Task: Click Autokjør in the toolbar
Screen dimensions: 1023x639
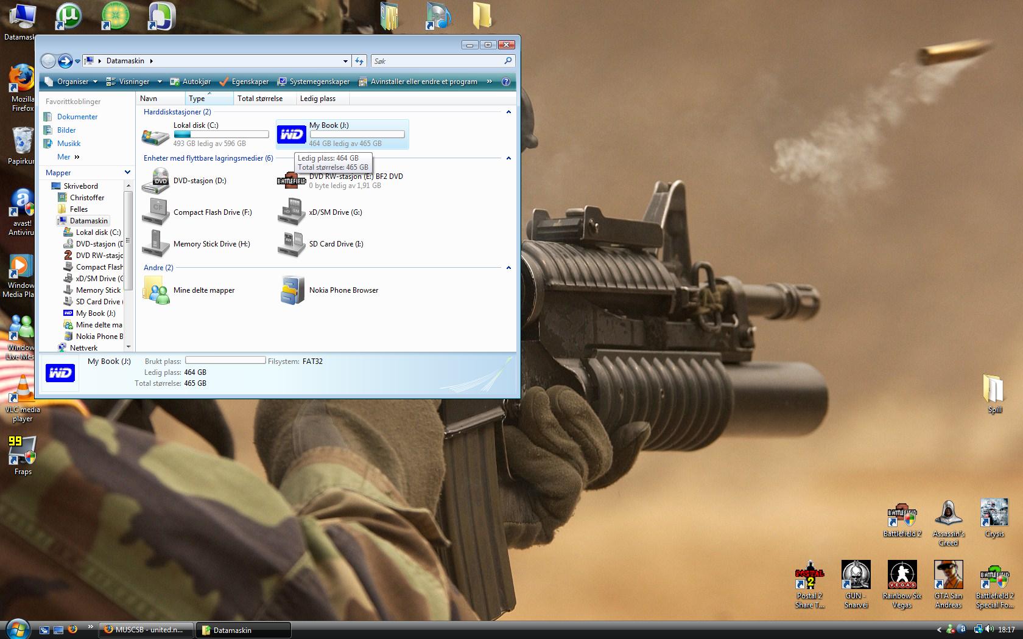Action: 191,82
